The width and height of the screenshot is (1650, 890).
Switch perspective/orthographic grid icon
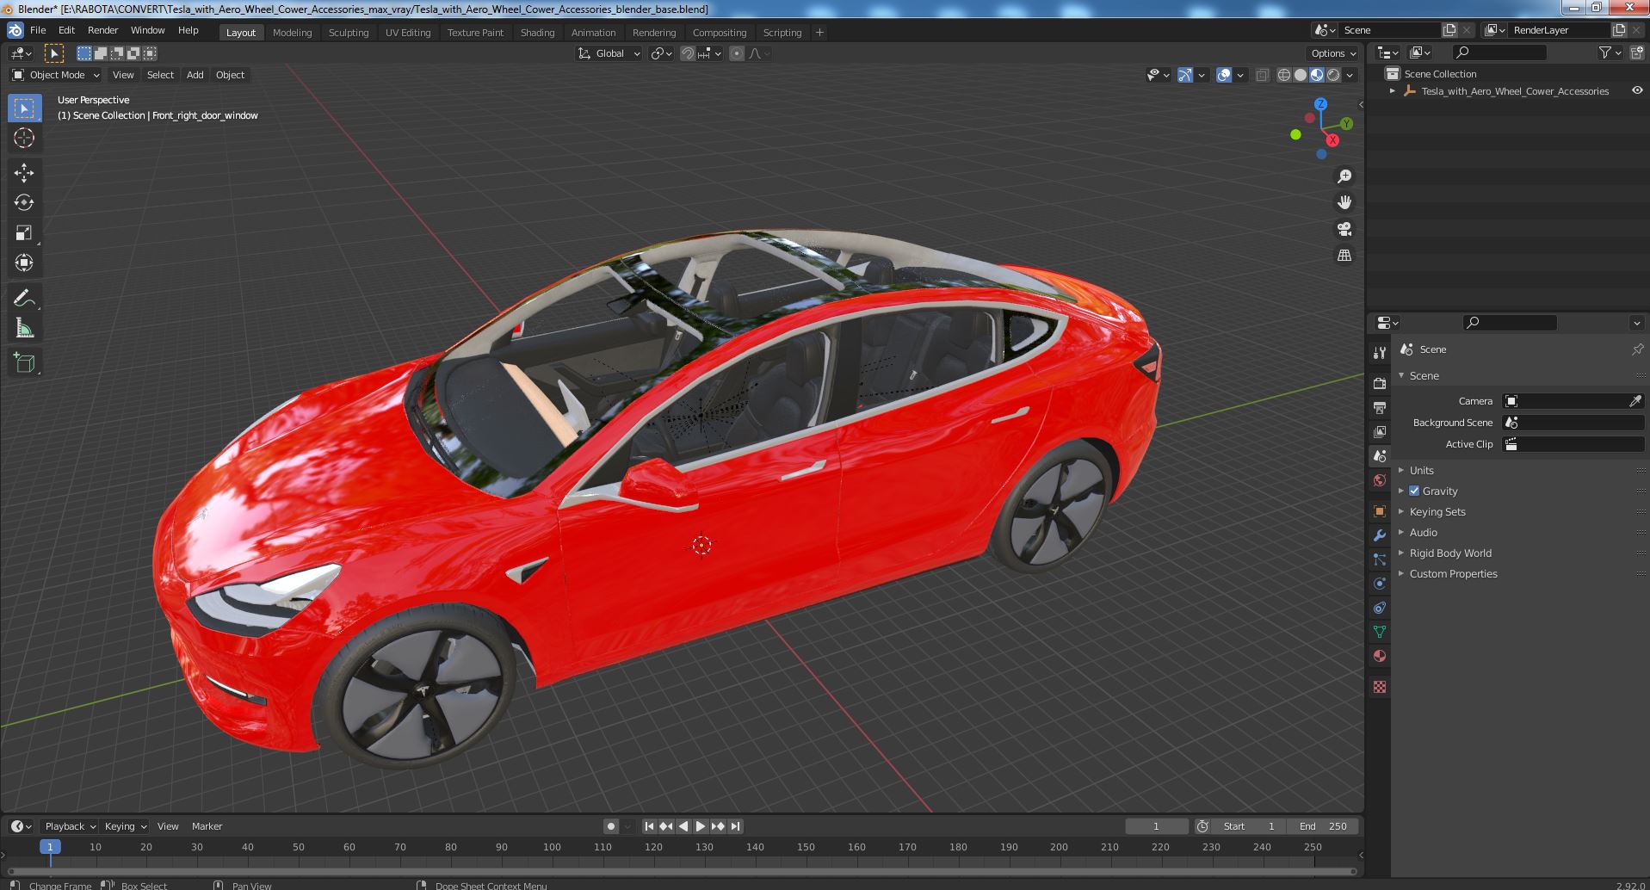1344,256
